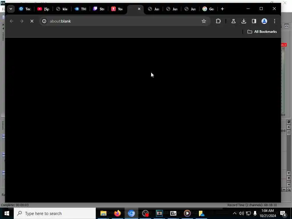Switch to the second 'Jus' tab
Screen dimensions: 292x219
[172, 9]
